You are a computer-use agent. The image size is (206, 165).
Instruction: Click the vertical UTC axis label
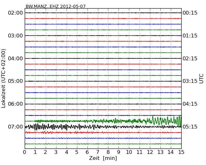click(201, 79)
